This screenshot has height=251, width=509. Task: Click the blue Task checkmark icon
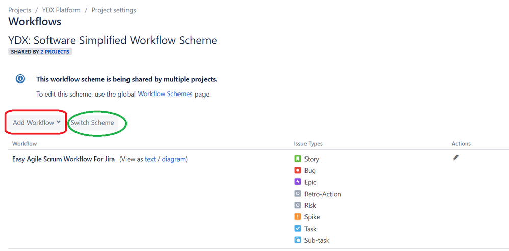click(x=298, y=228)
